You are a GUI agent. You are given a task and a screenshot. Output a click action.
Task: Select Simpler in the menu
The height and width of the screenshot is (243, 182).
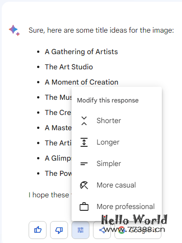click(x=117, y=164)
